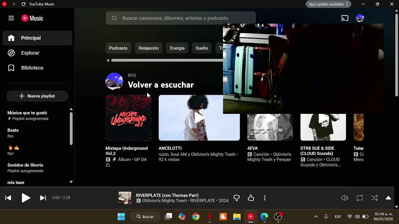Click the battery tray icon
Viewport: 399px width, 224px height.
coord(365,217)
